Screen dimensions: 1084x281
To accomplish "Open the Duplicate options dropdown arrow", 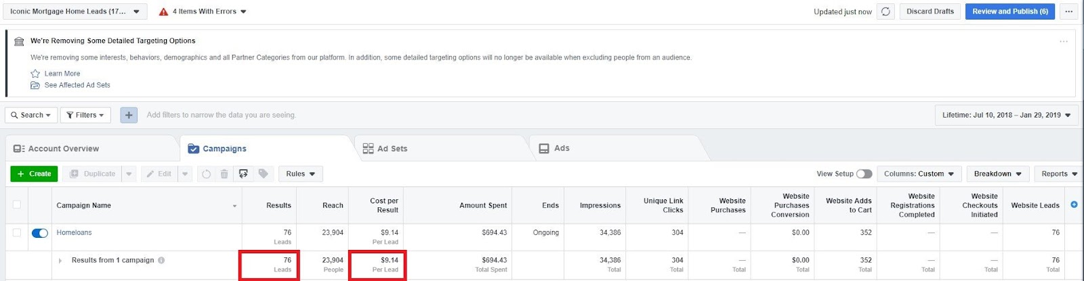I will (129, 174).
